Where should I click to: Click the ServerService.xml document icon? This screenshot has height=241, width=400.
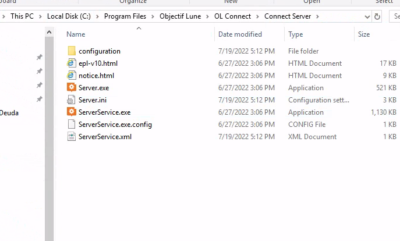(72, 137)
